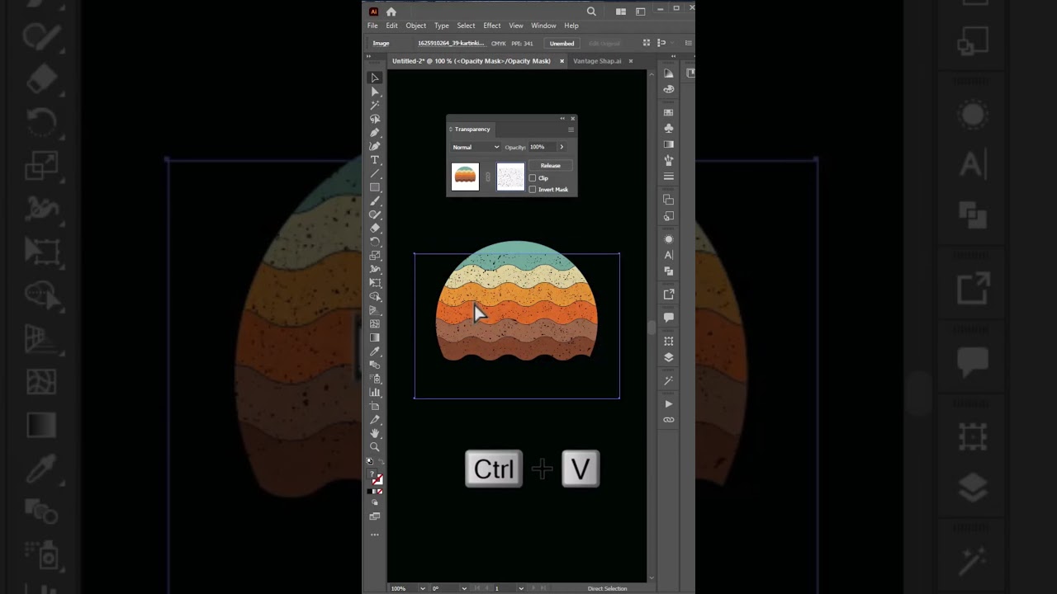Select the Selection tool arrow

click(x=375, y=78)
